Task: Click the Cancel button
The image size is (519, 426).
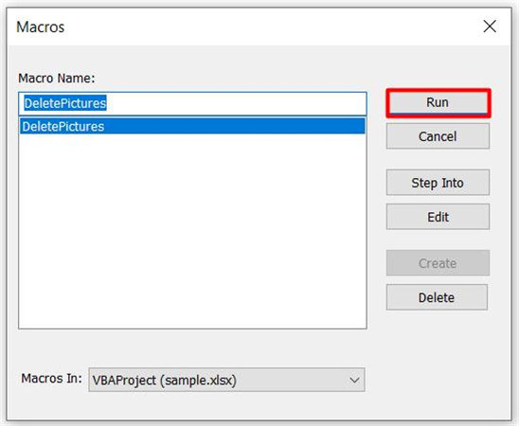Action: coord(438,136)
